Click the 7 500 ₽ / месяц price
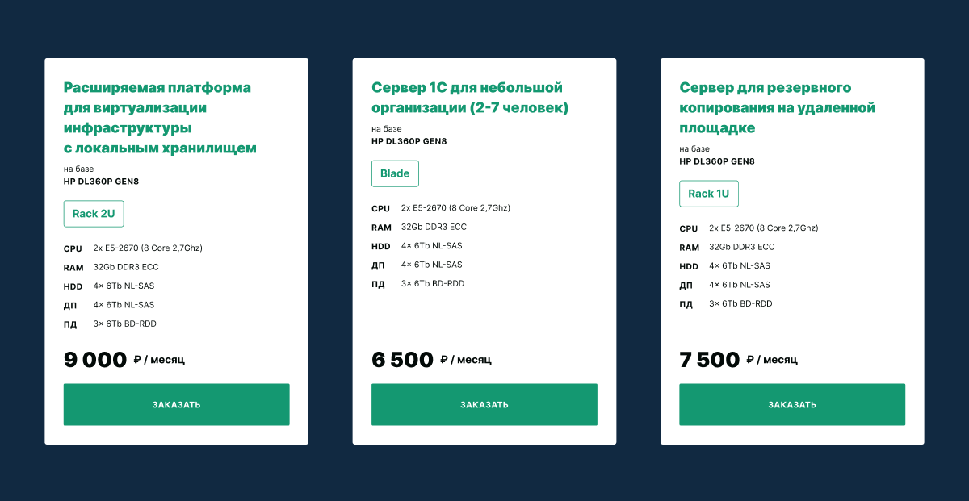The width and height of the screenshot is (969, 501). tap(738, 360)
